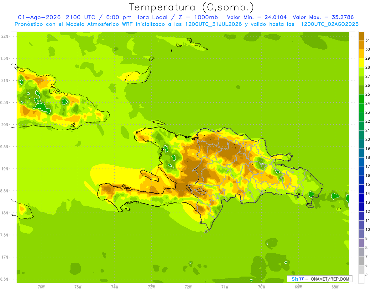Click the "ONAMET/REP.DOM." credit label

(x=331, y=279)
